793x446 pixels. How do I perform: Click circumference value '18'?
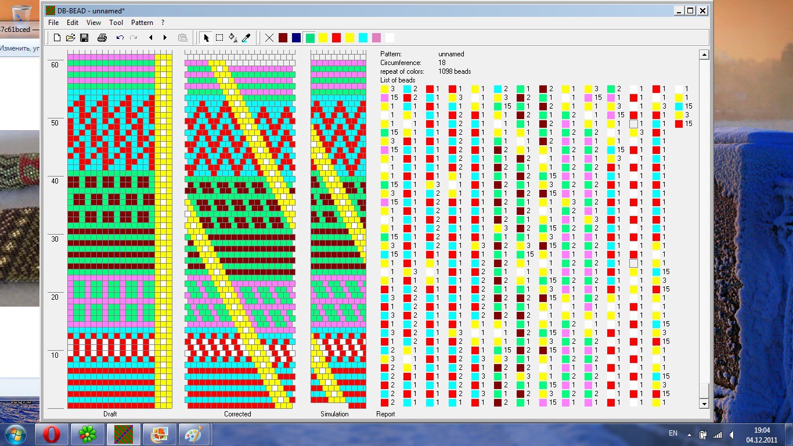click(442, 63)
